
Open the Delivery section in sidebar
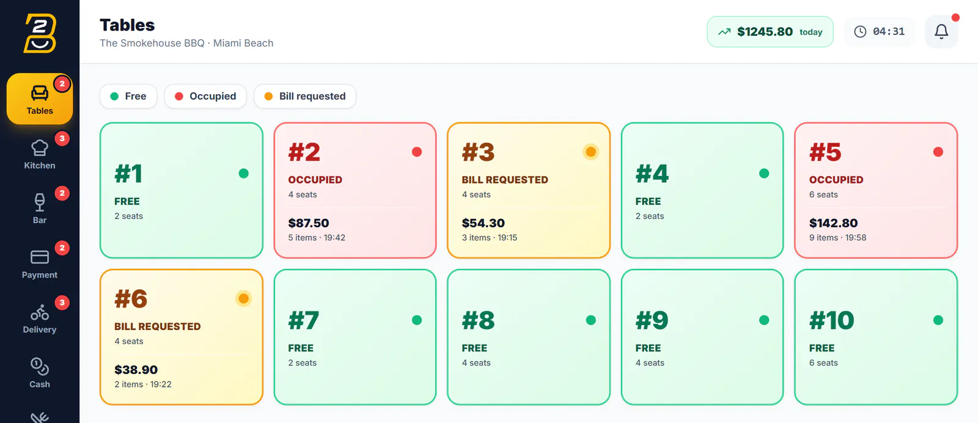[40, 318]
